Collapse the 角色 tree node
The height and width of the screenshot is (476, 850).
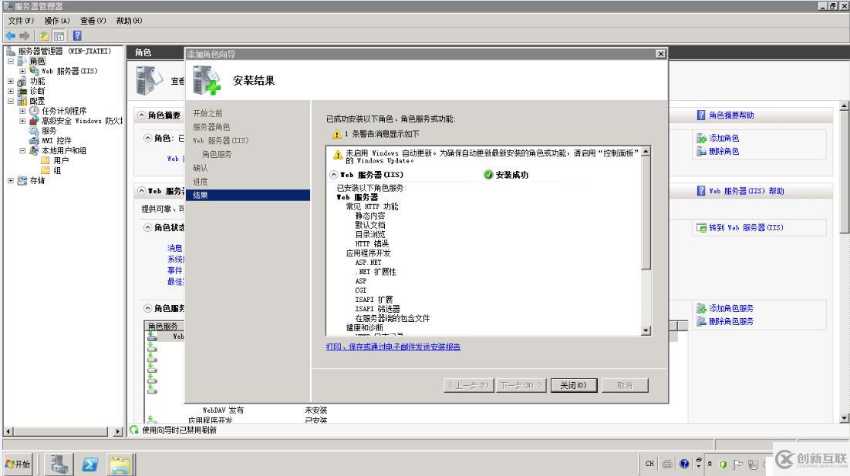10,61
